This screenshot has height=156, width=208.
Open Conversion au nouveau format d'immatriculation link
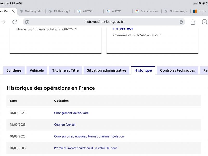[89, 136]
